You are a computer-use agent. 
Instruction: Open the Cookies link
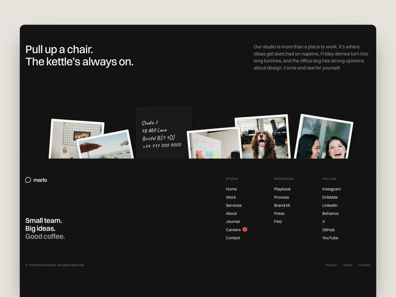[364, 265]
